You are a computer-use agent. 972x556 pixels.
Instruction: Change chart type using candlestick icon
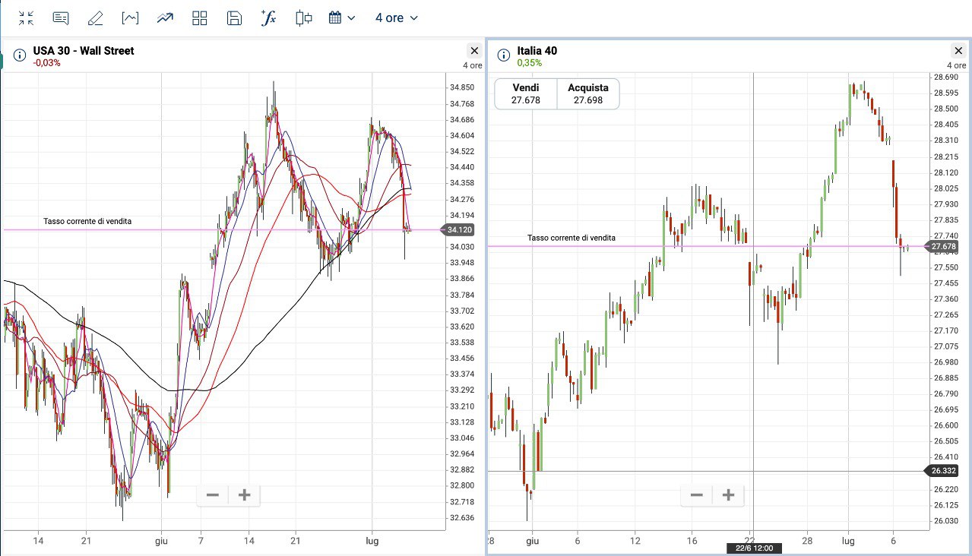point(304,18)
